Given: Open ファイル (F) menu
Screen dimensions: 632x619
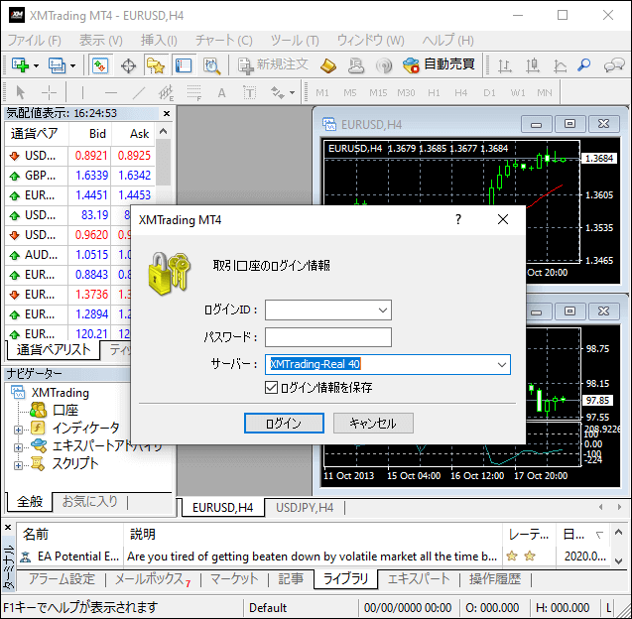Looking at the screenshot, I should coord(35,41).
